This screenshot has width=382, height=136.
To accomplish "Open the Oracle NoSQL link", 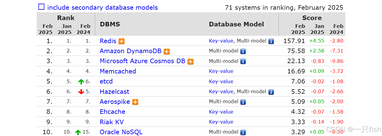I will pos(121,132).
